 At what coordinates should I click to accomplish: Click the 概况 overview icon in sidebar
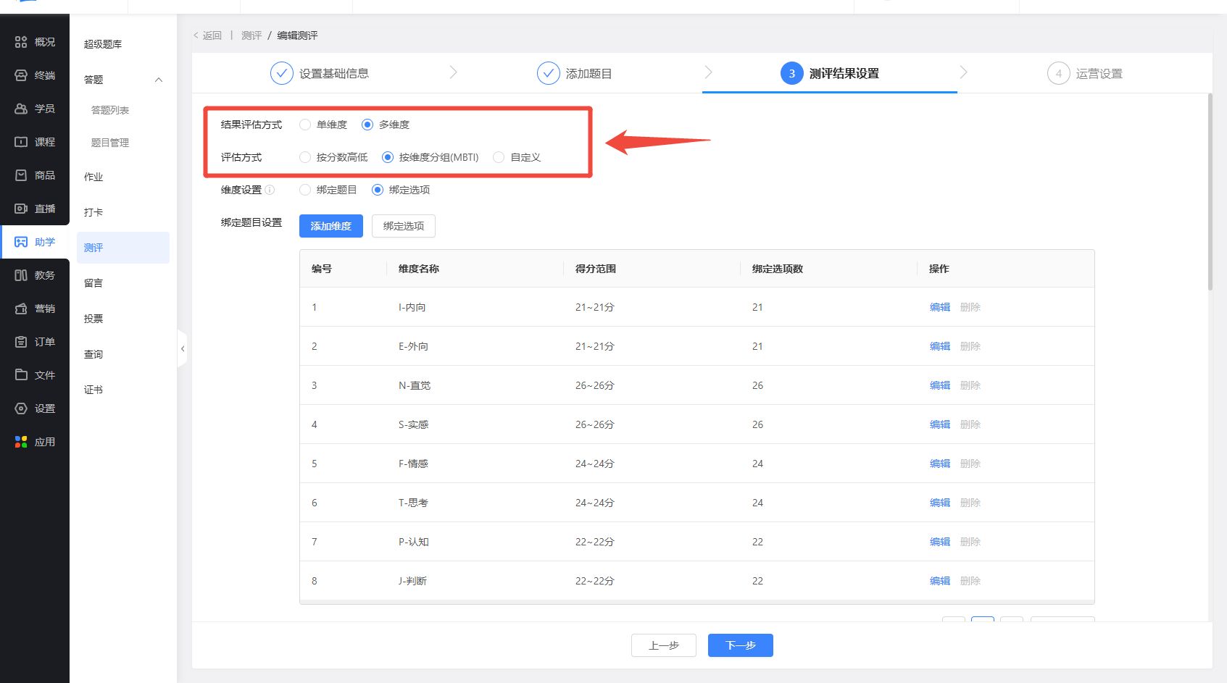(x=21, y=42)
